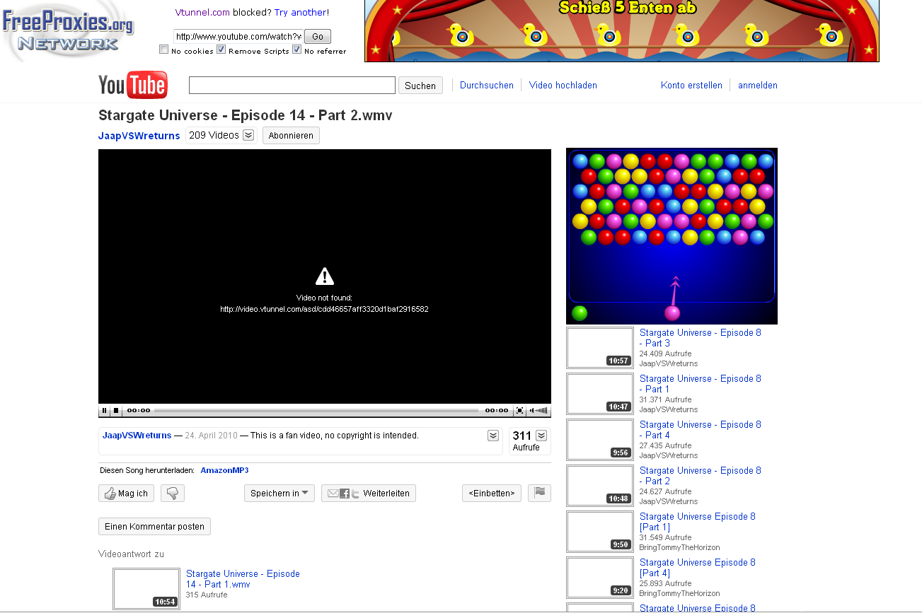Expand the video description arrow
This screenshot has width=922, height=613.
coord(493,436)
